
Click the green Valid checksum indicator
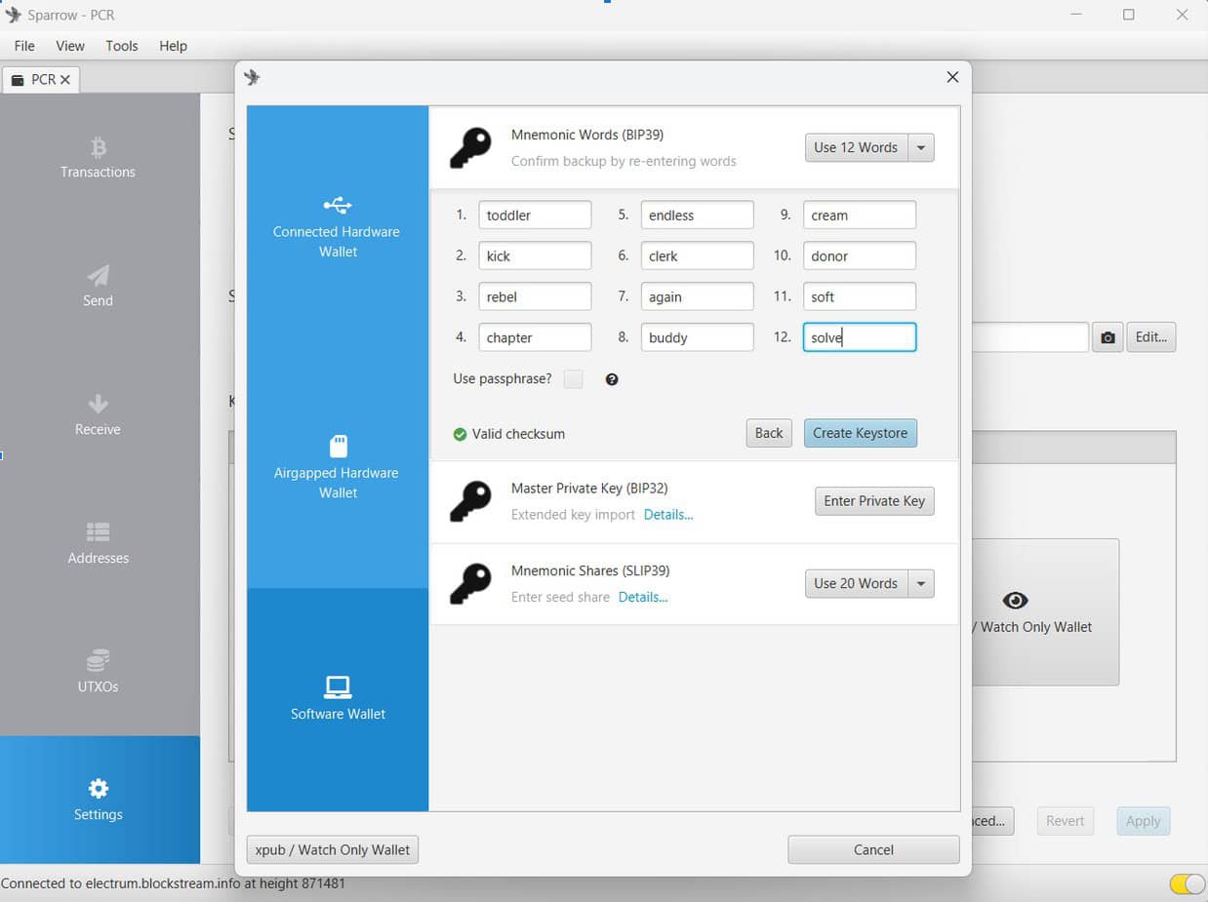tap(460, 433)
